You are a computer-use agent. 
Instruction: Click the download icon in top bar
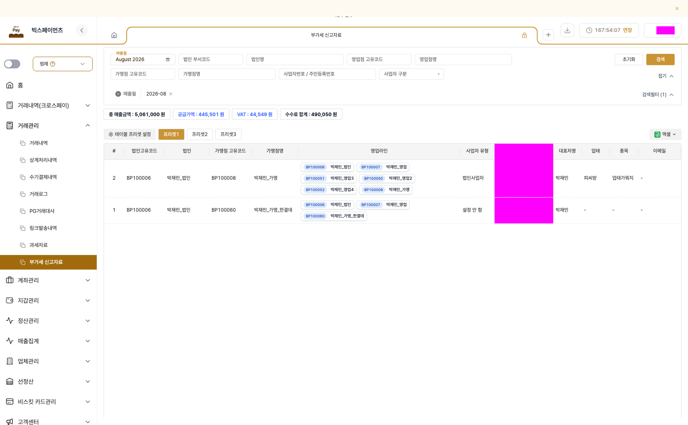567,30
